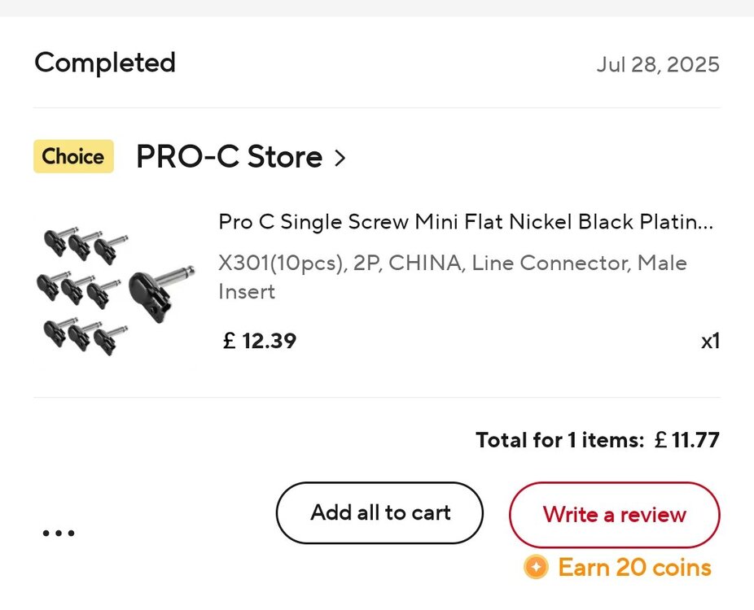
Task: Click the Total for 1 items amount
Action: 598,440
